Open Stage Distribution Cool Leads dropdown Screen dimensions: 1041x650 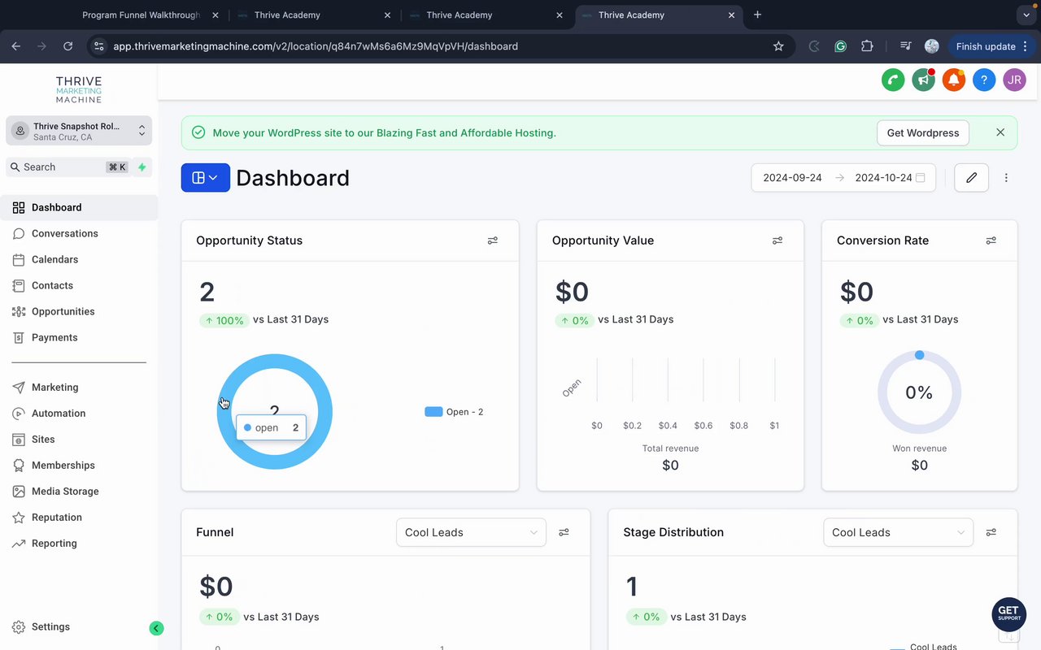[x=897, y=533]
